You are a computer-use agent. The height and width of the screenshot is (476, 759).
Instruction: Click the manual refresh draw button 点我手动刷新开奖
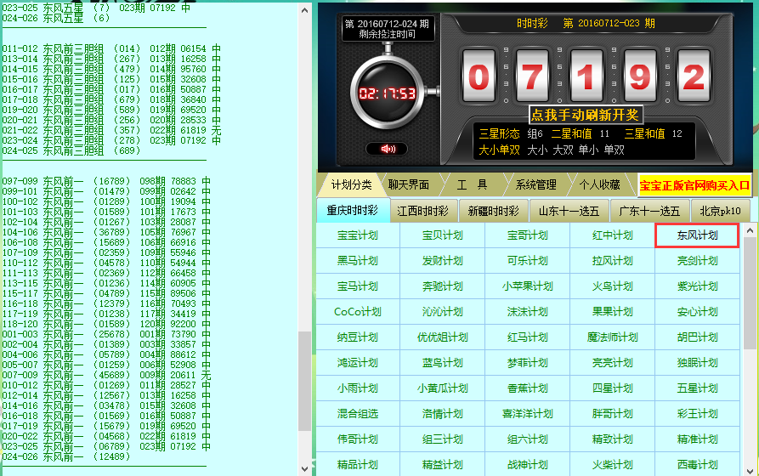[585, 115]
